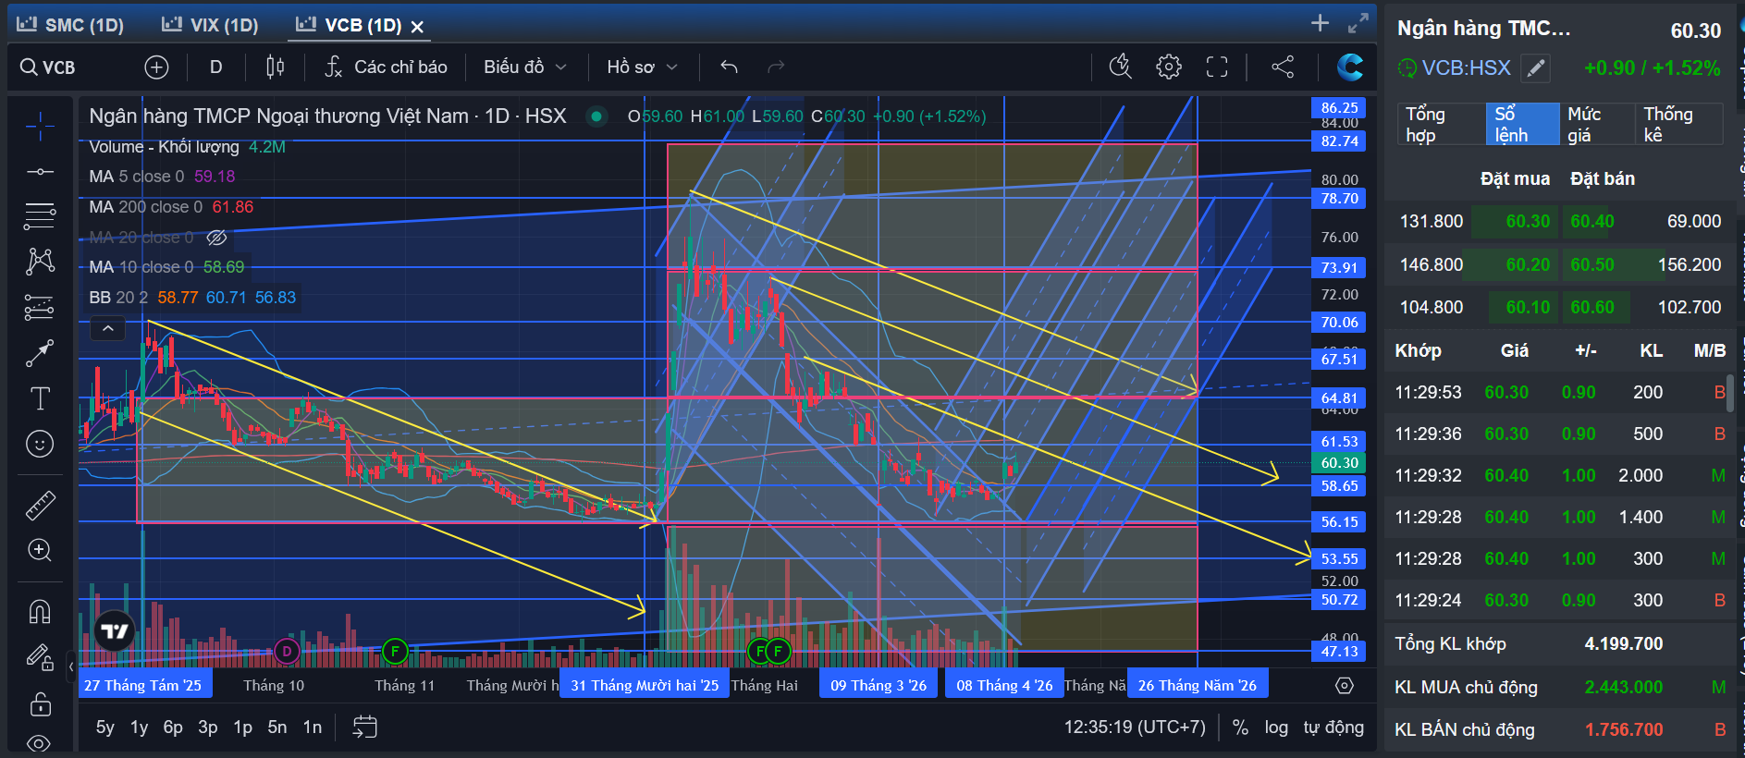Viewport: 1745px width, 758px height.
Task: Open chart settings gear in top toolbar
Action: (x=1169, y=67)
